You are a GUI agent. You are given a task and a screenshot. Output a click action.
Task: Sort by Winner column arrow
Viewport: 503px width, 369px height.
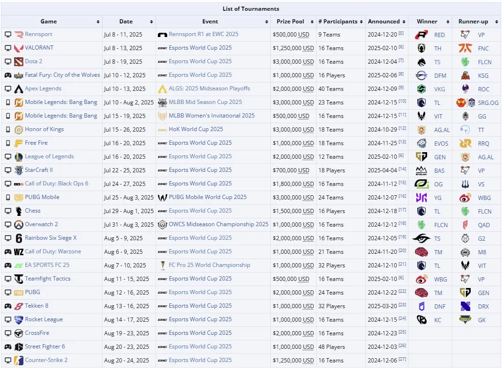pos(448,22)
